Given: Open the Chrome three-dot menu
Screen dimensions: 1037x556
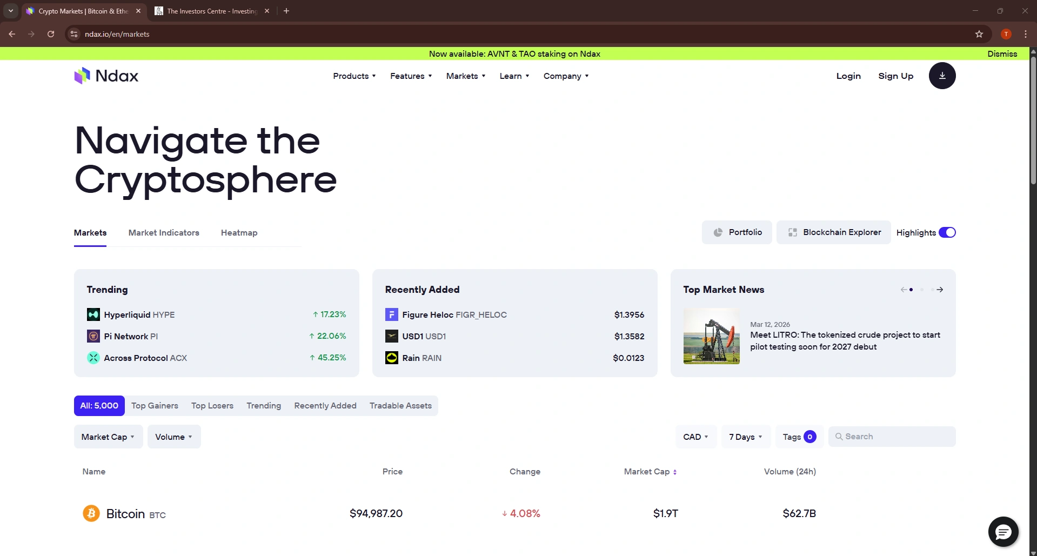Looking at the screenshot, I should (x=1025, y=34).
